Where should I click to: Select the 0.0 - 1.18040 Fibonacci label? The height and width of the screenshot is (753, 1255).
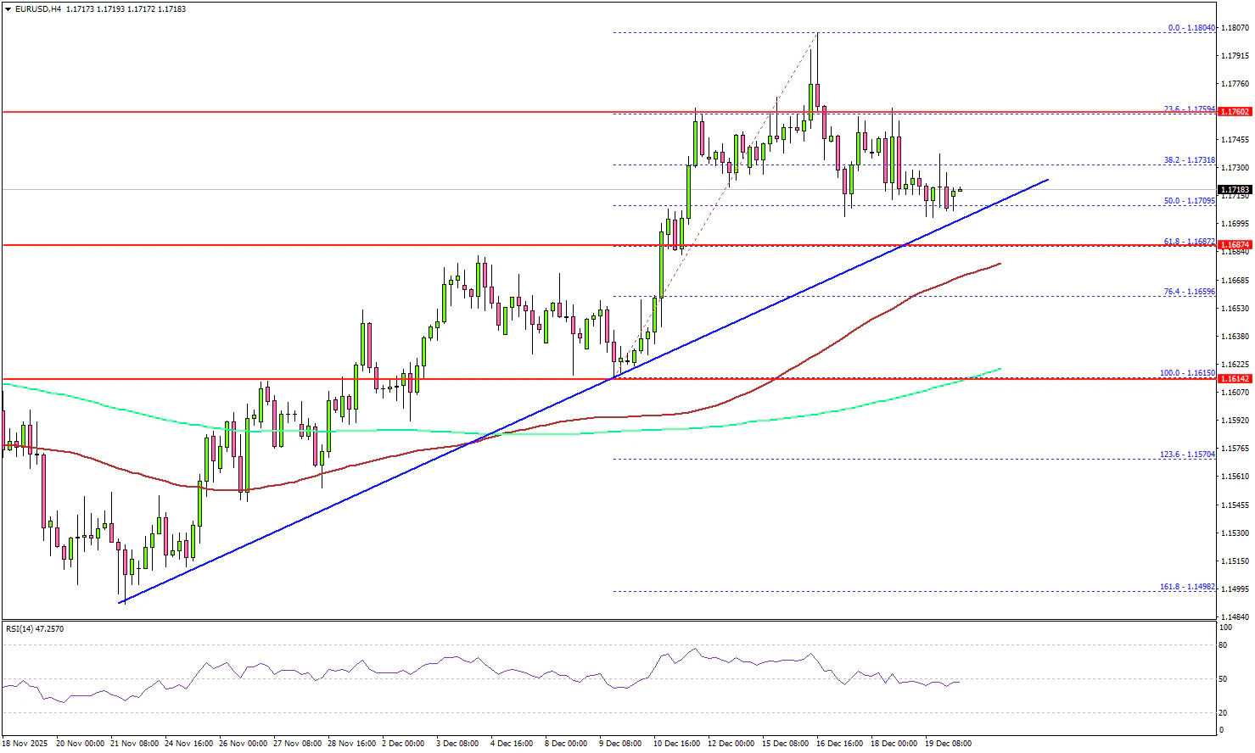point(1191,28)
